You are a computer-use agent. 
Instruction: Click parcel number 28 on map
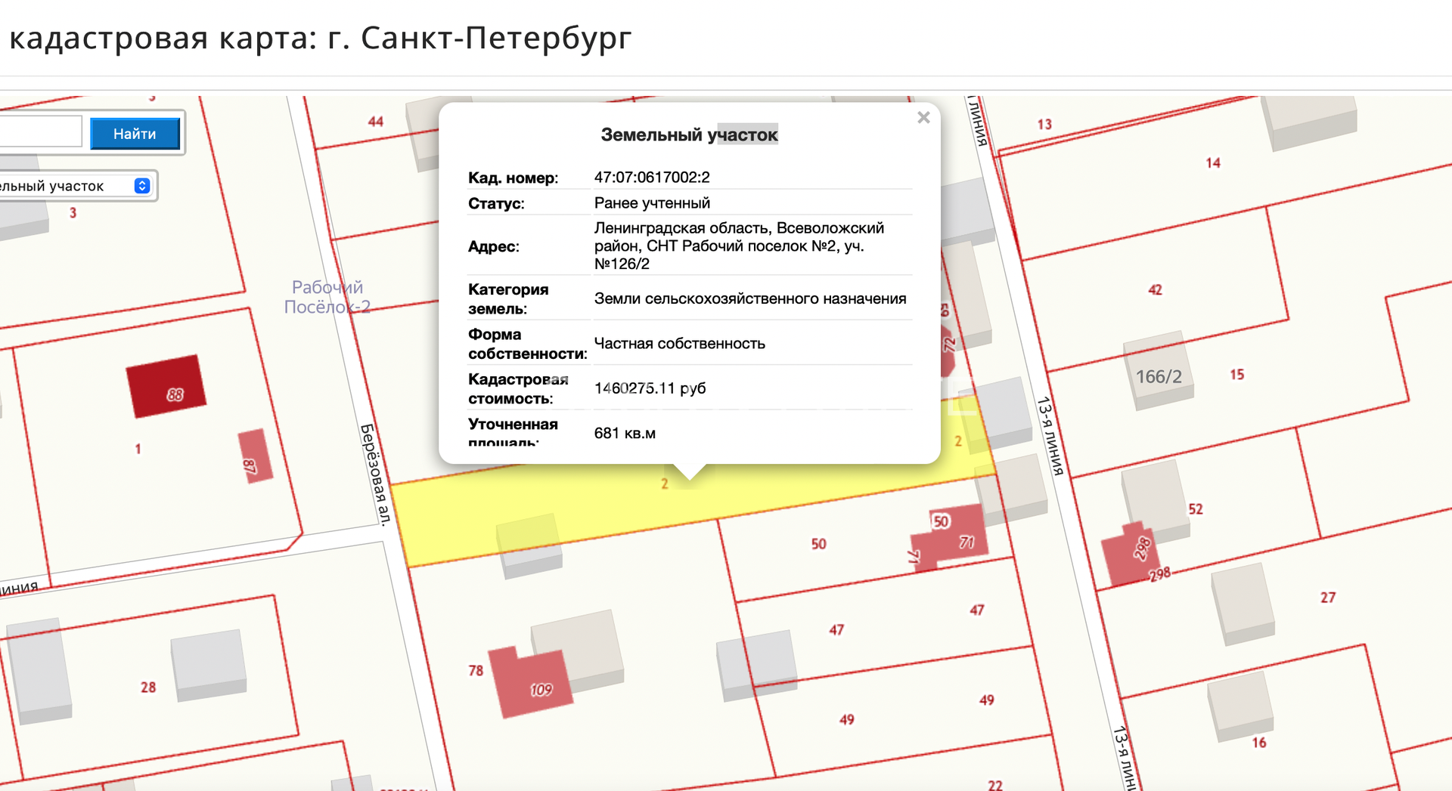(148, 687)
